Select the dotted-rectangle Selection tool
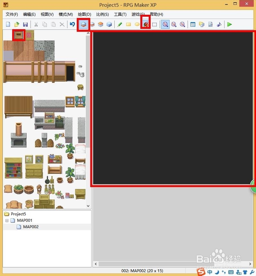The image size is (256, 276). click(x=154, y=24)
